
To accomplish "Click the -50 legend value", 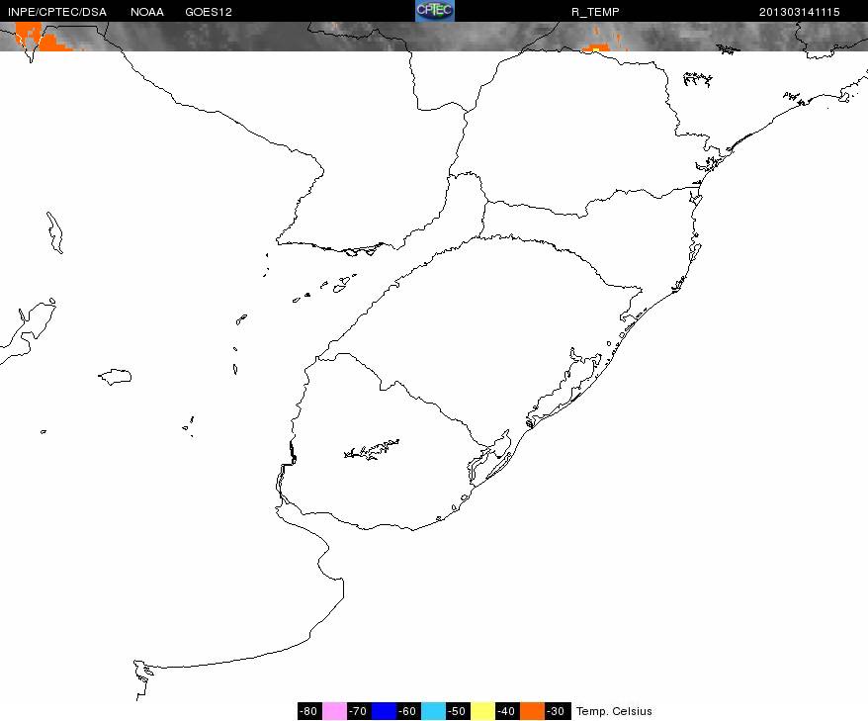I will point(458,711).
